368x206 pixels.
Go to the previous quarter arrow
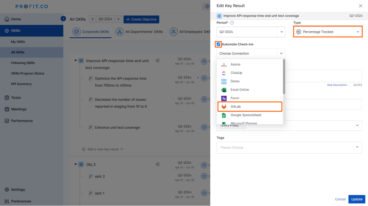coord(92,19)
